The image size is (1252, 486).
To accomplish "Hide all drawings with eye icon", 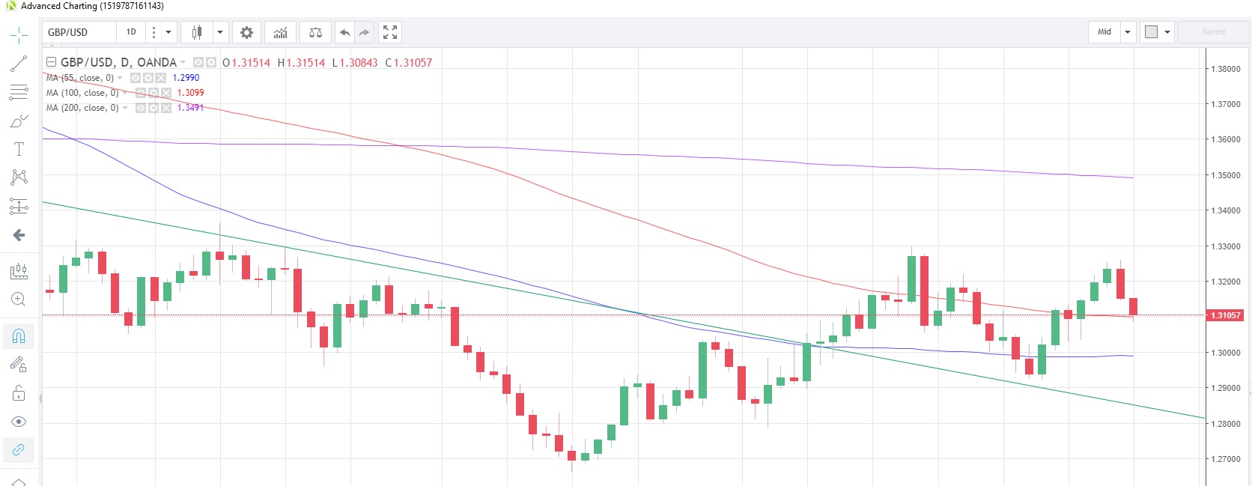I will click(19, 422).
